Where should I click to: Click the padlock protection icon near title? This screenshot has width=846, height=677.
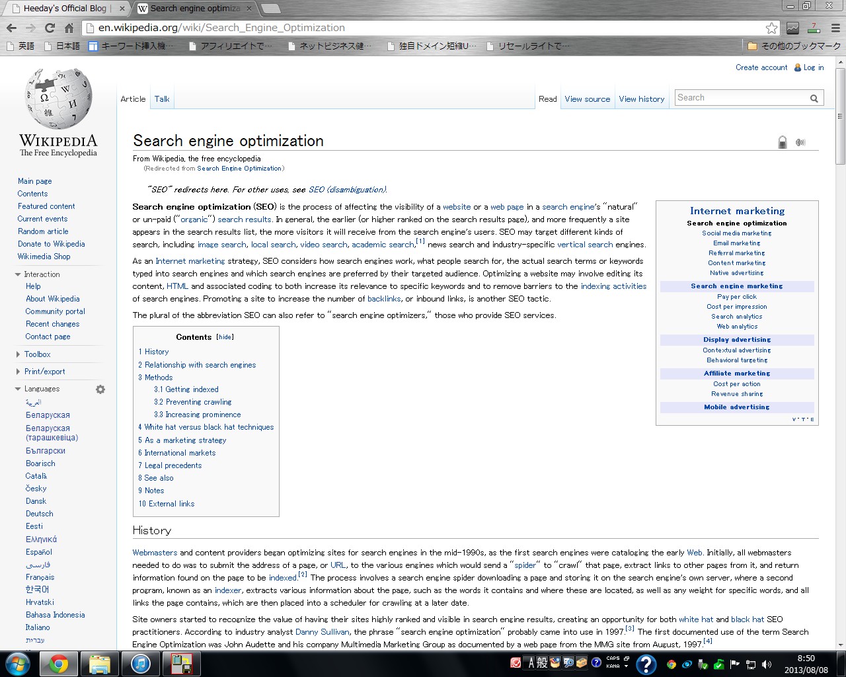coord(783,142)
